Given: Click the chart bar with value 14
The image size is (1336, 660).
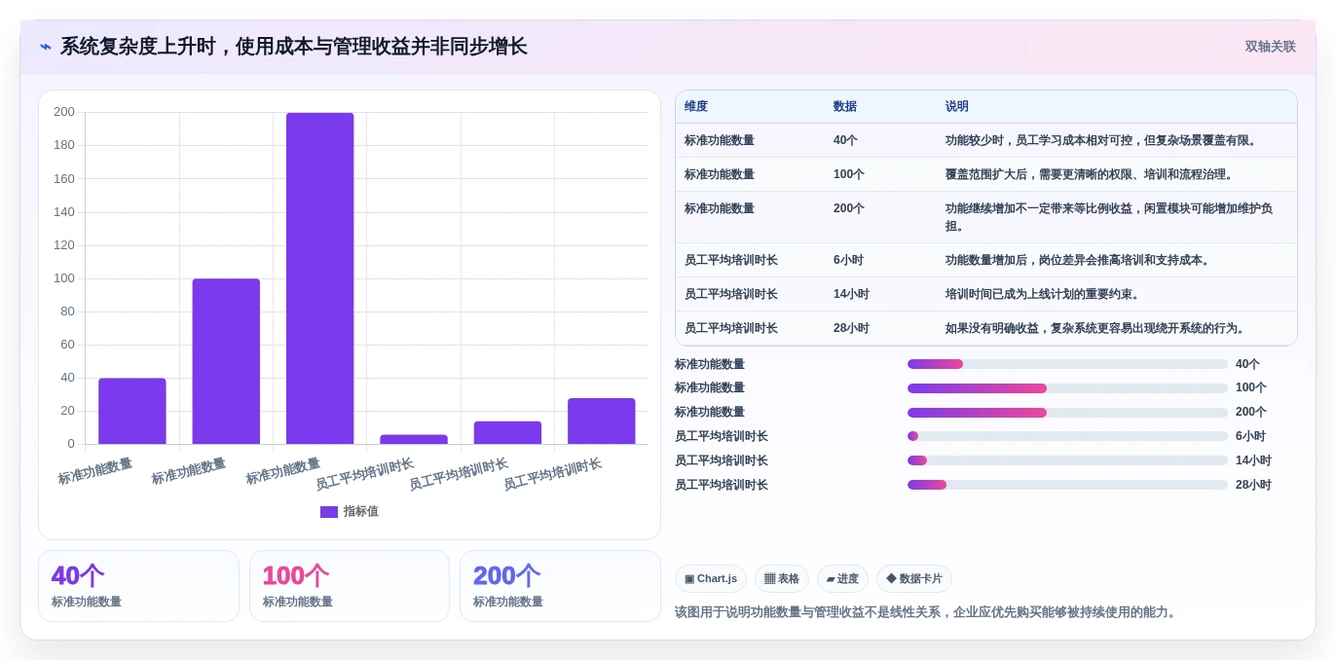Looking at the screenshot, I should point(507,432).
